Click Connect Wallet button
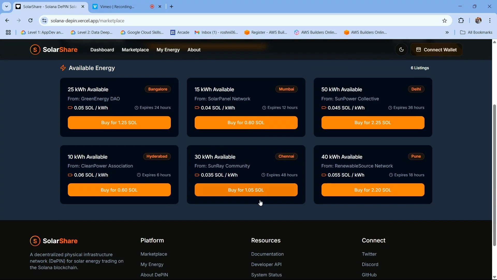This screenshot has width=497, height=280. click(x=436, y=50)
